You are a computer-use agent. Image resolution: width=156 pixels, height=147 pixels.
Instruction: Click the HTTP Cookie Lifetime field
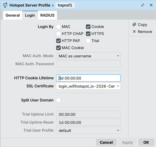point(88,78)
